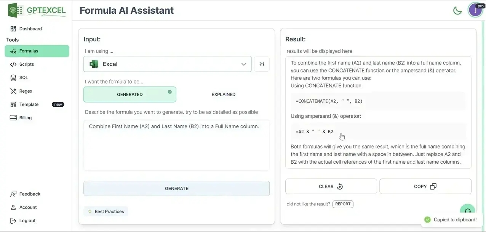Select the Scripts tool in the sidebar
The image size is (486, 232).
[13, 64]
